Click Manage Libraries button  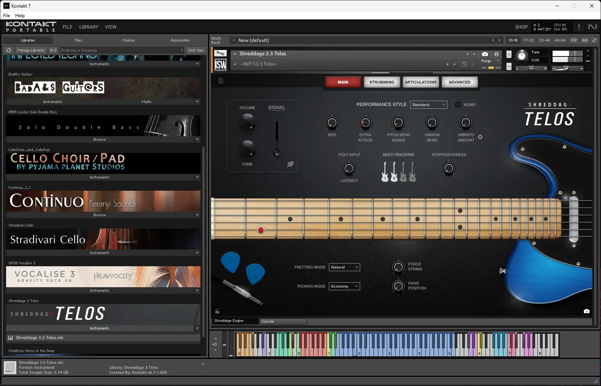click(x=31, y=50)
